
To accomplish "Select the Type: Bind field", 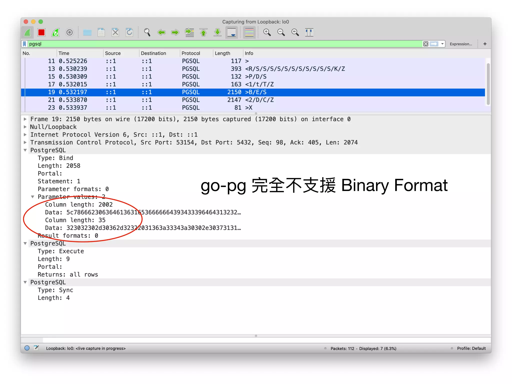I will (55, 158).
